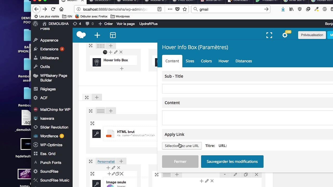This screenshot has height=187, width=333.
Task: Click the HTML brut magic wand icon
Action: [97, 134]
